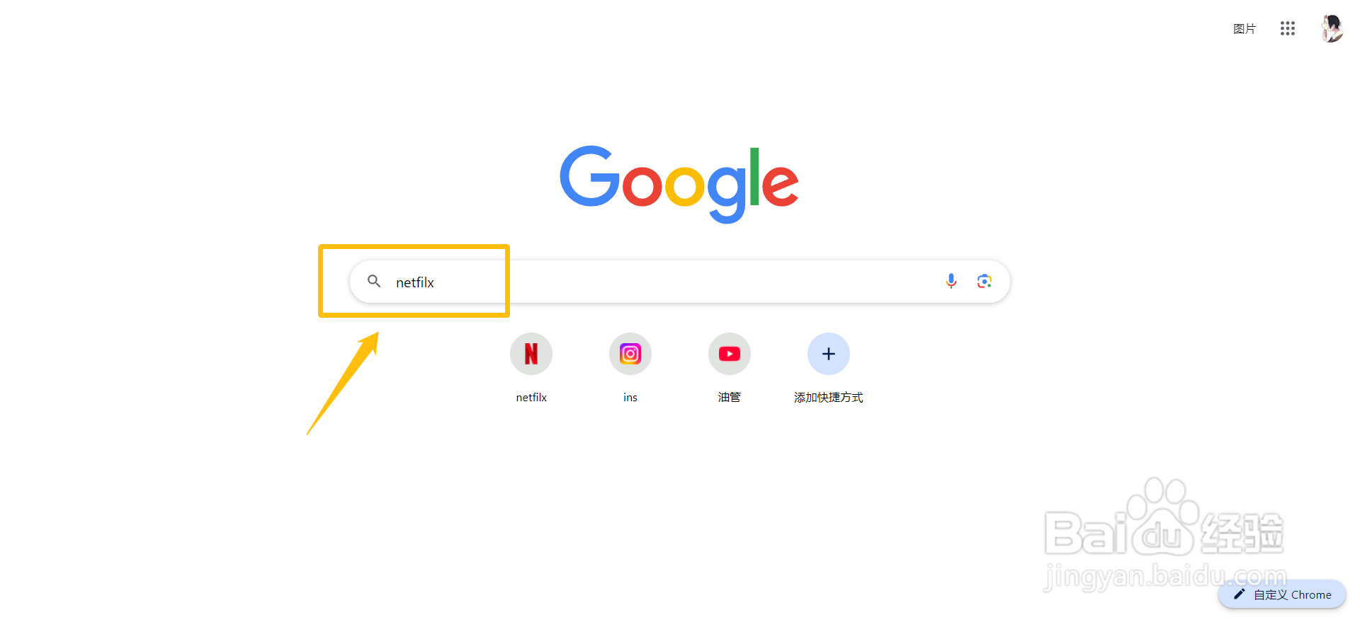Click the netfilx label under the N shortcut
The width and height of the screenshot is (1360, 622).
click(x=531, y=398)
